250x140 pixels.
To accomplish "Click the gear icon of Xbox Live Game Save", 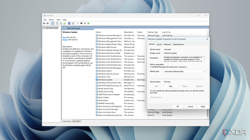I will tap(97, 112).
